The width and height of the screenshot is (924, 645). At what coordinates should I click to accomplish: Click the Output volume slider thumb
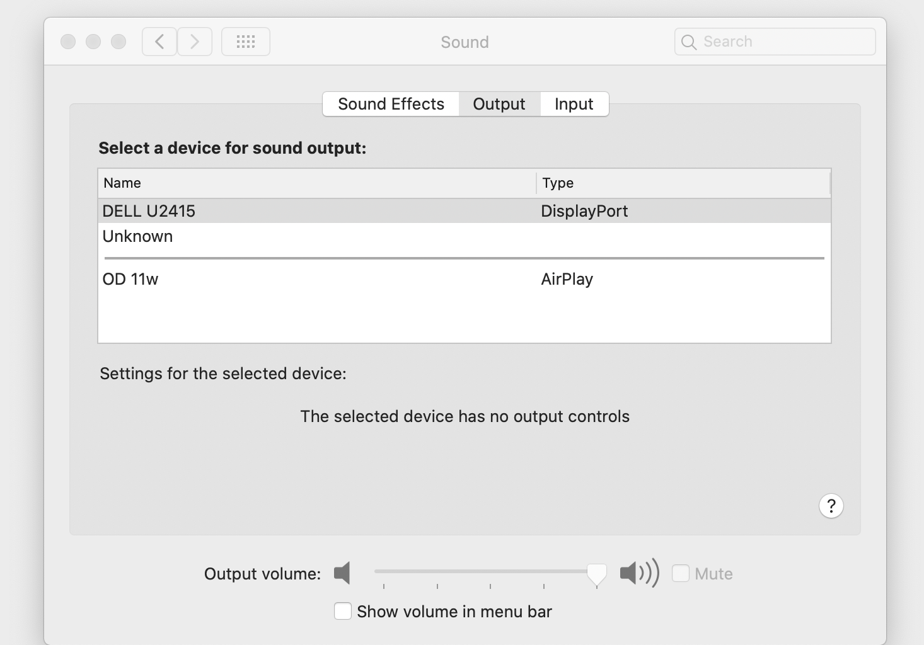point(597,574)
